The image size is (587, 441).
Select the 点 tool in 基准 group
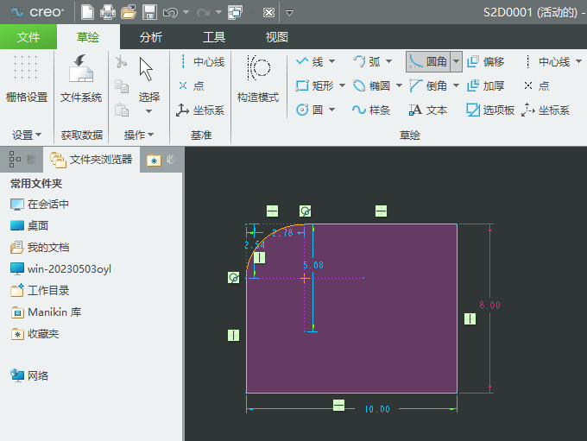point(192,86)
